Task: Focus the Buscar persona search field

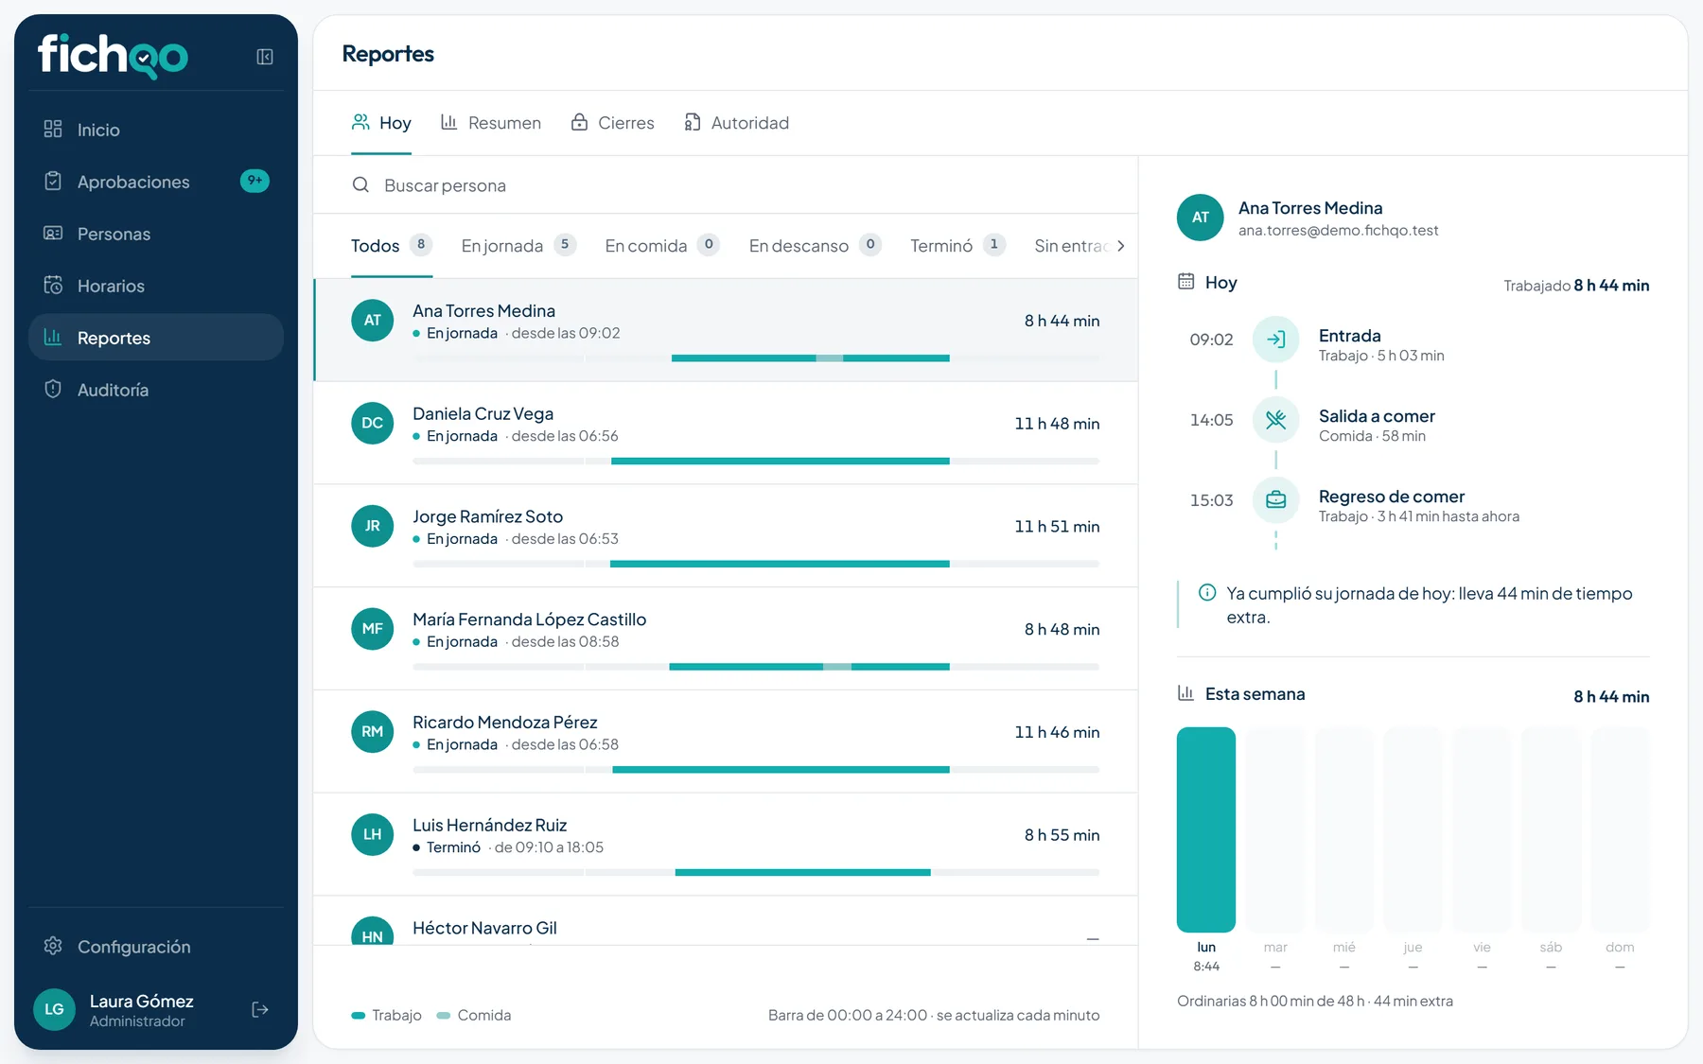Action: coord(726,185)
